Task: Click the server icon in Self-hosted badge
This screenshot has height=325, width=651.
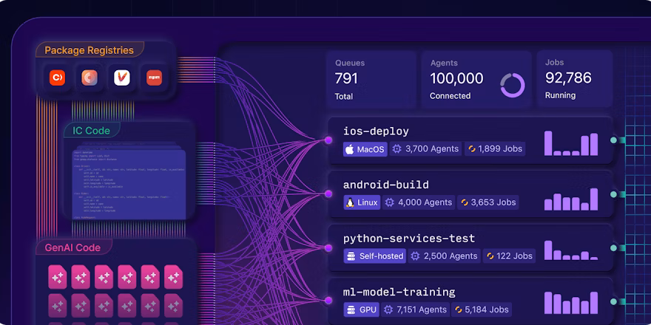Action: (351, 256)
